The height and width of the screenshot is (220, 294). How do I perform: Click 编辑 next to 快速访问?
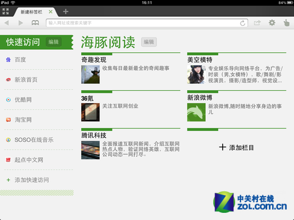[x=54, y=42]
